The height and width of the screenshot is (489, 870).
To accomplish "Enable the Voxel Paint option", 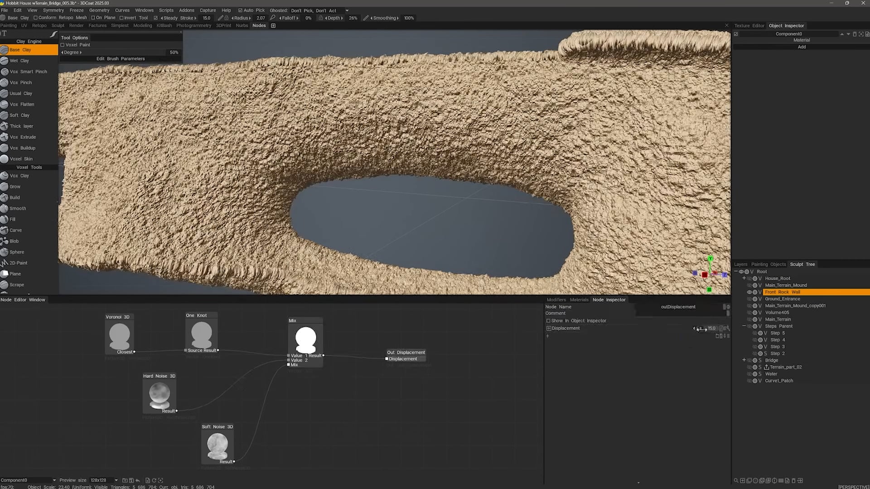I will (x=63, y=44).
